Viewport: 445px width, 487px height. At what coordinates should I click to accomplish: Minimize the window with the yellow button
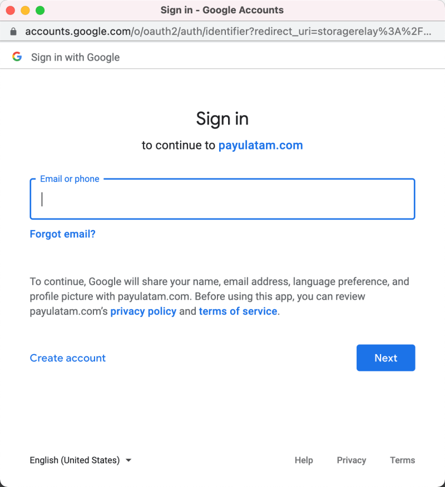click(x=25, y=10)
